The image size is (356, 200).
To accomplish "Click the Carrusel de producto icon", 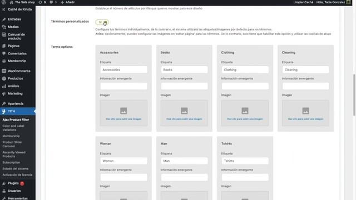I will coord(4,34).
